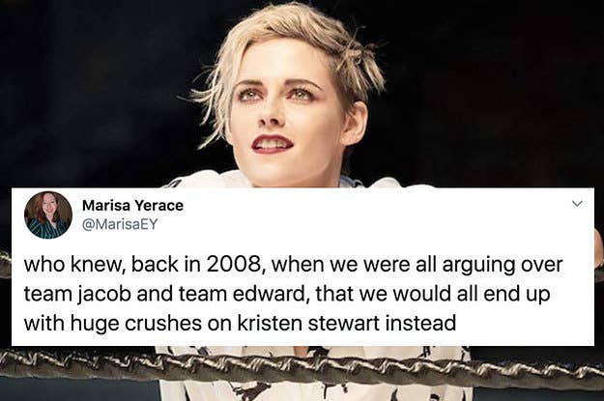Click the tweet line starting "who knew"

tap(293, 265)
